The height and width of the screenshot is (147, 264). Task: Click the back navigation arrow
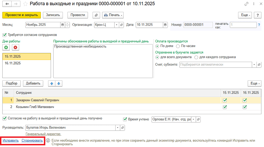coord(7,4)
